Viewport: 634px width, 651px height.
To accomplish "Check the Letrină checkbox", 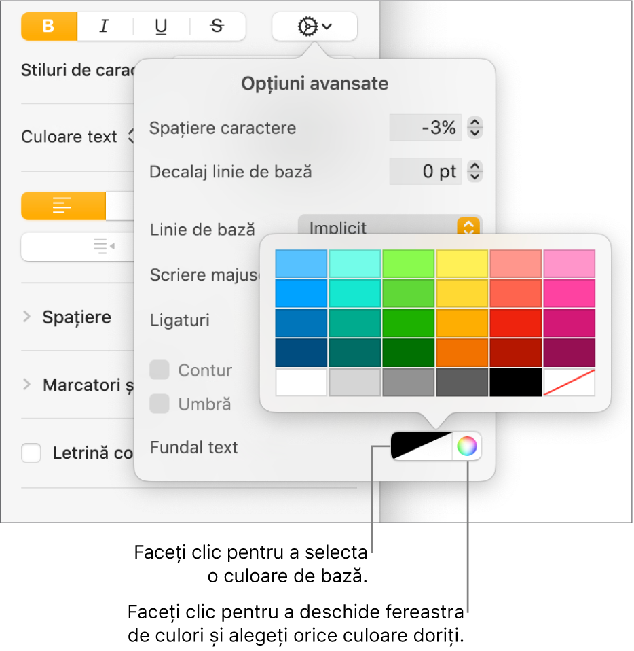I will pos(31,453).
